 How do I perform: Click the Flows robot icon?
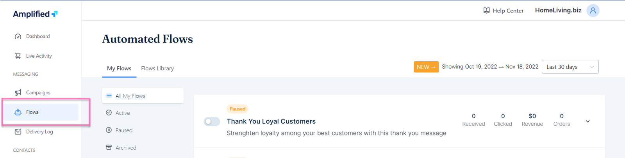pyautogui.click(x=18, y=112)
